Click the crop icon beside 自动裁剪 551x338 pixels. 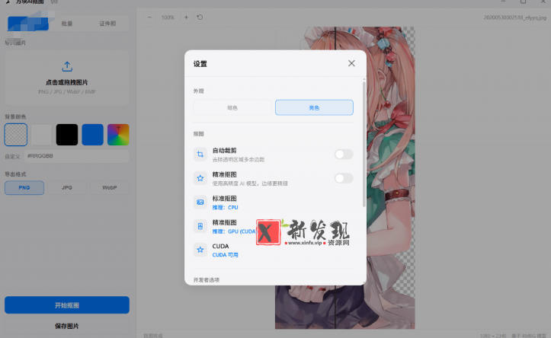200,155
